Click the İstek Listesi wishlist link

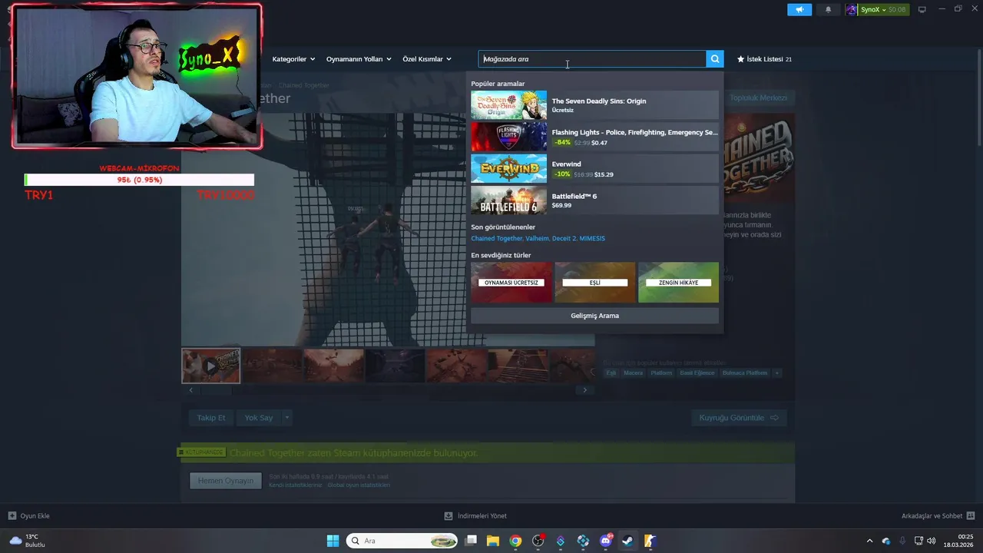(764, 59)
